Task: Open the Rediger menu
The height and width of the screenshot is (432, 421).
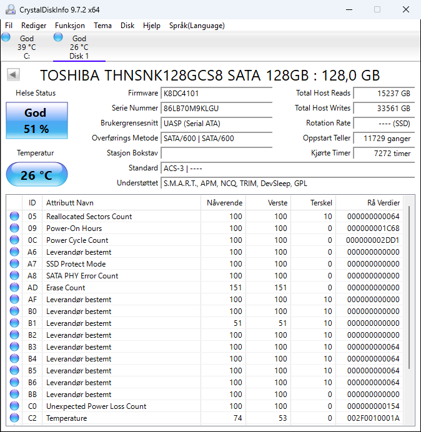Action: point(34,26)
